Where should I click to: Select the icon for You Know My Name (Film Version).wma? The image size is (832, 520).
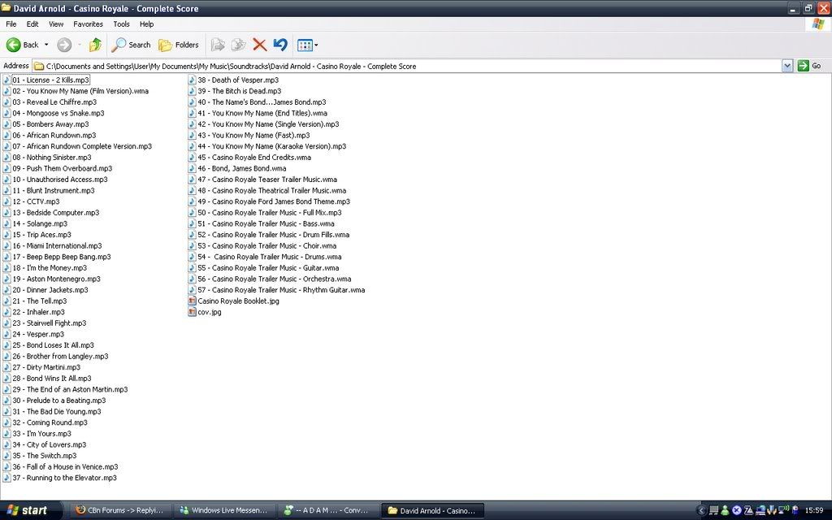coord(6,91)
